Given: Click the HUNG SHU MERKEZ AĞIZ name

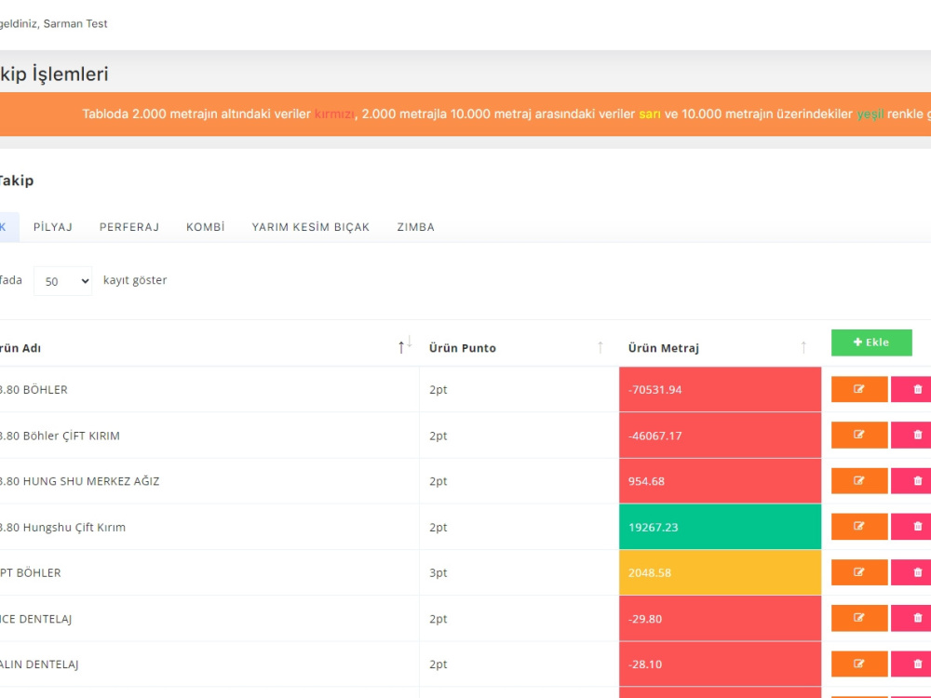Looking at the screenshot, I should [x=79, y=481].
